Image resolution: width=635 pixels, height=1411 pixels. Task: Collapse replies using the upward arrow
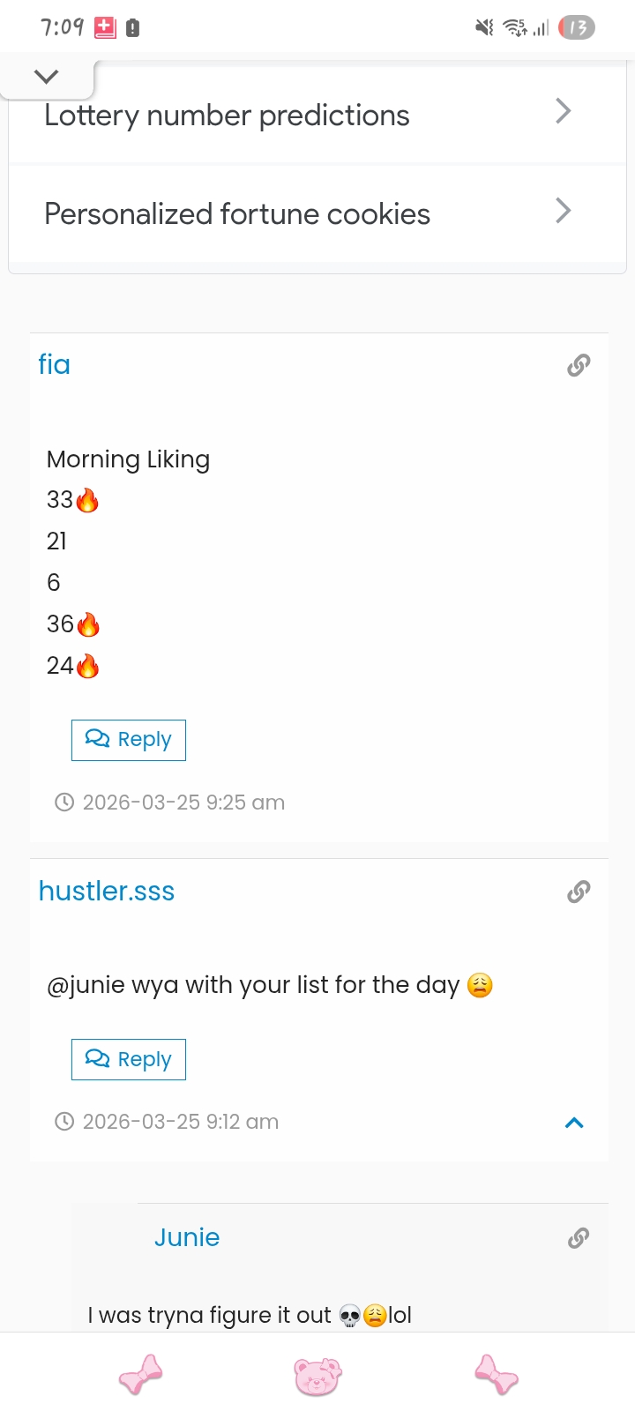pos(574,1123)
